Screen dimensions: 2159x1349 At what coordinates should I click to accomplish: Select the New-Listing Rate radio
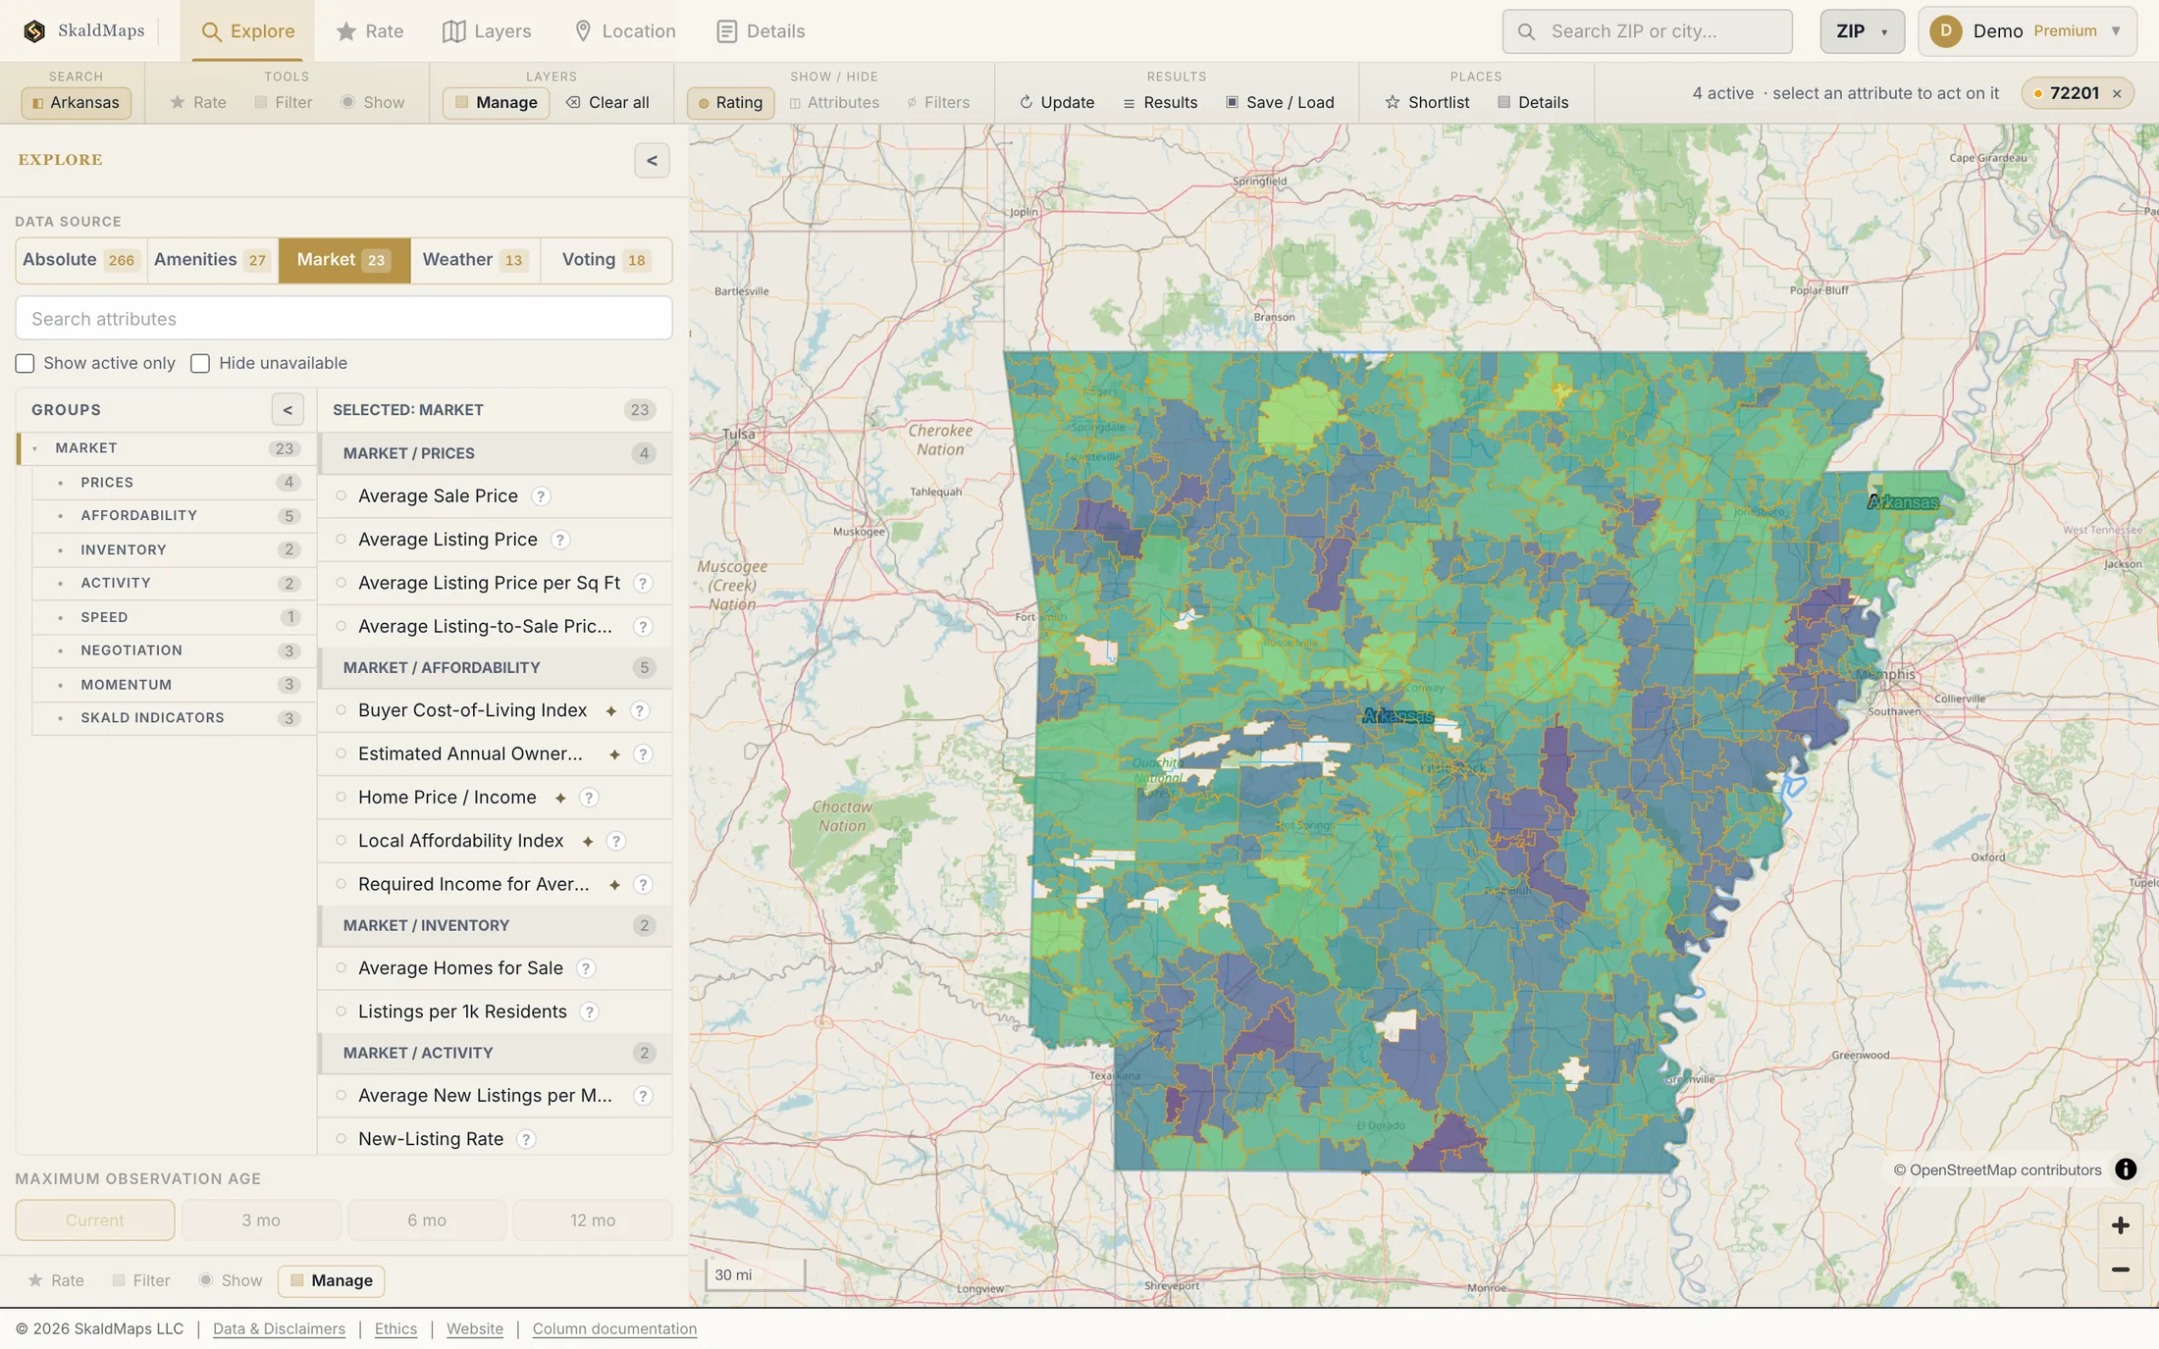click(x=342, y=1139)
